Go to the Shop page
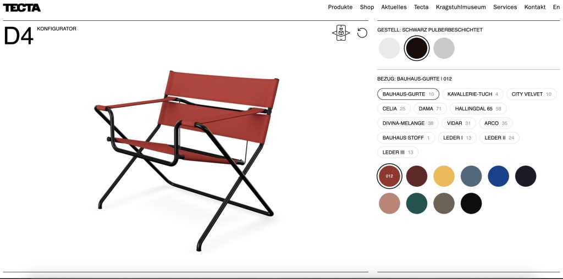Viewport: 563px width, 279px height. (367, 7)
